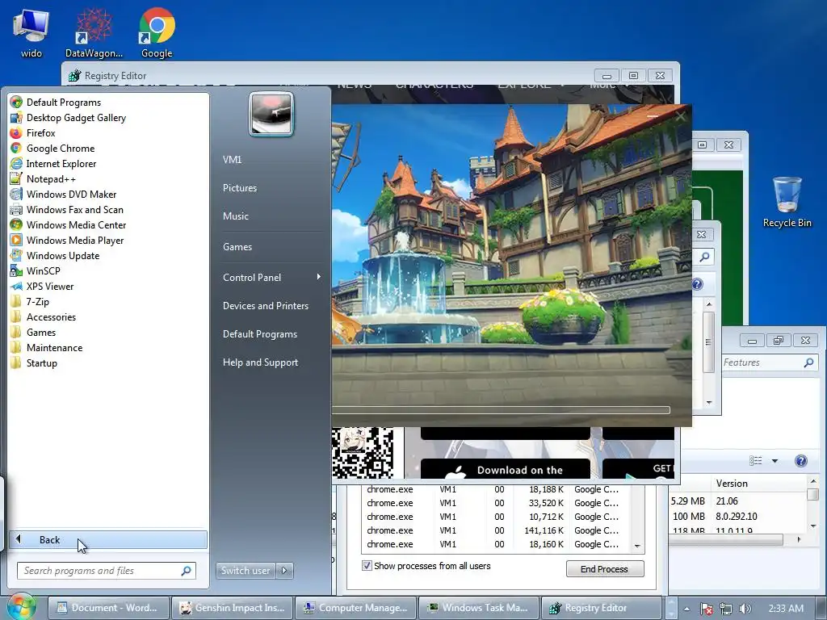
Task: Click the blue help icon in Programs window
Action: coord(800,461)
